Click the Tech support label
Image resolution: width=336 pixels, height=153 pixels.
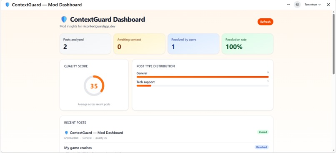[x=145, y=82]
